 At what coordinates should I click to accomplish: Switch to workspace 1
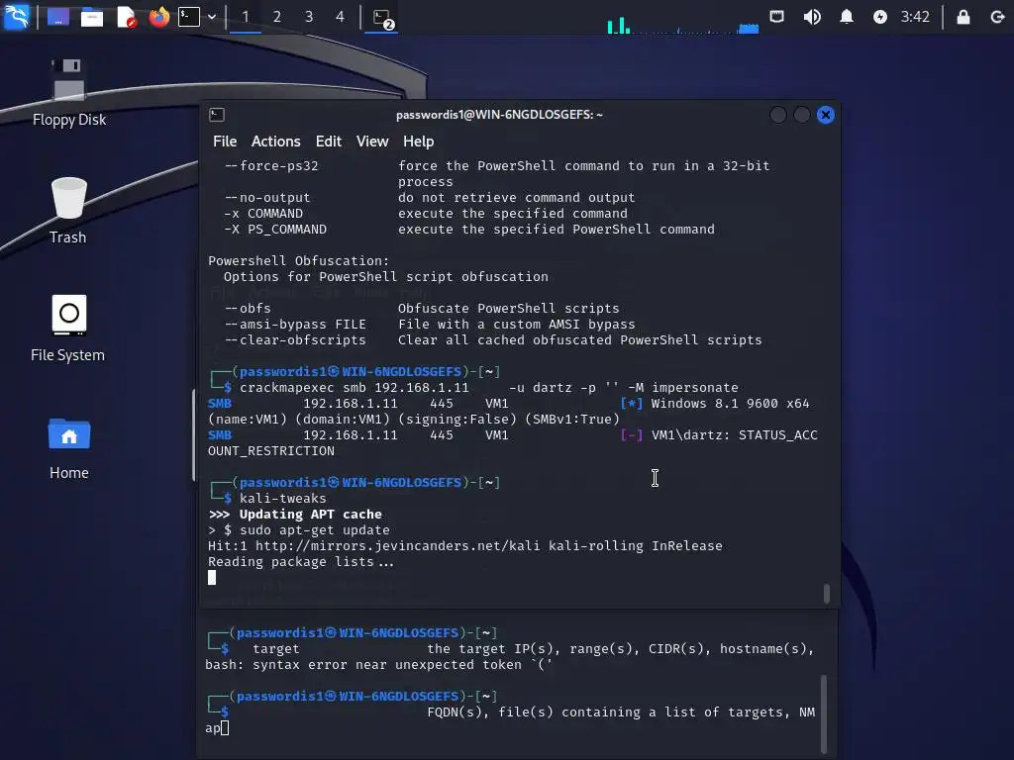click(x=246, y=17)
